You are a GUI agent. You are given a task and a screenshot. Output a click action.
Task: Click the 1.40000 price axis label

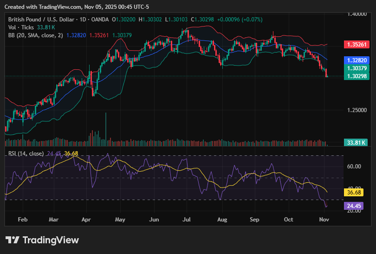click(x=356, y=14)
